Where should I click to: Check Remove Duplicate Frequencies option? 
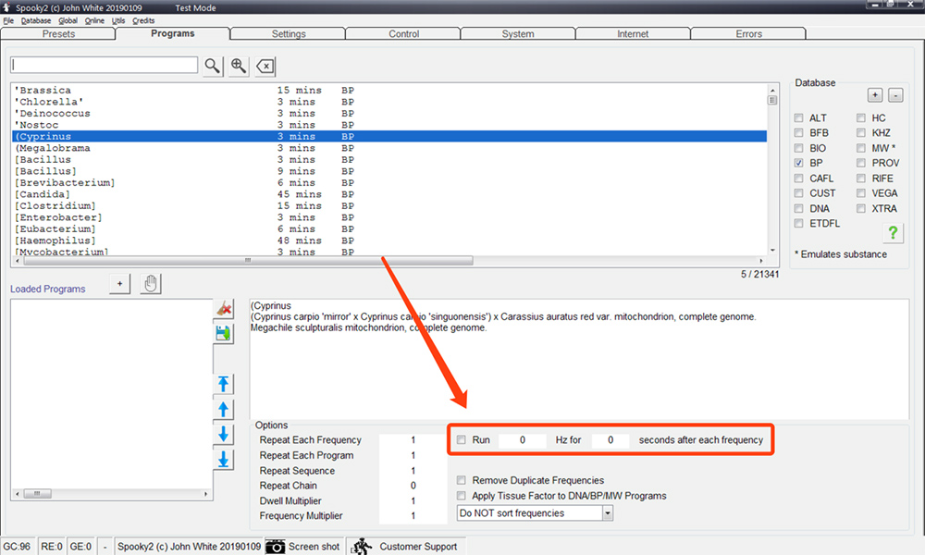coord(462,481)
